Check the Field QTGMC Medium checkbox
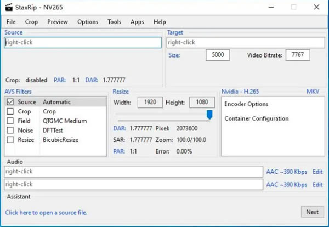The height and width of the screenshot is (227, 329). tap(10, 121)
